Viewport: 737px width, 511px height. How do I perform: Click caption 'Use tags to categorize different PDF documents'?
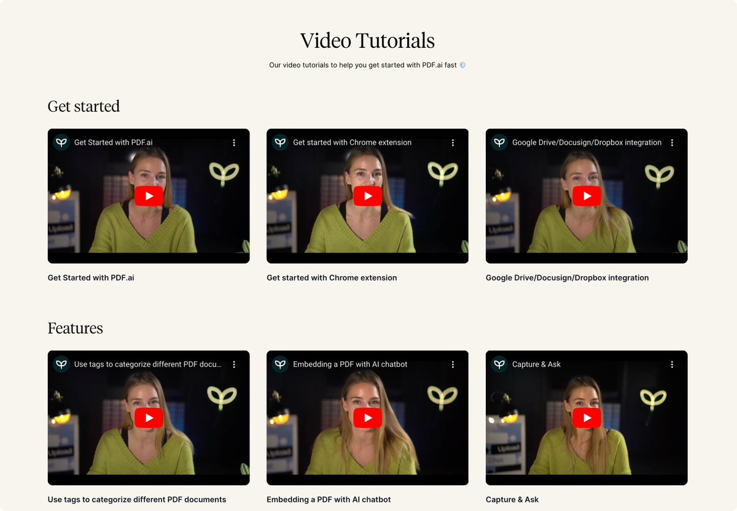coord(137,500)
